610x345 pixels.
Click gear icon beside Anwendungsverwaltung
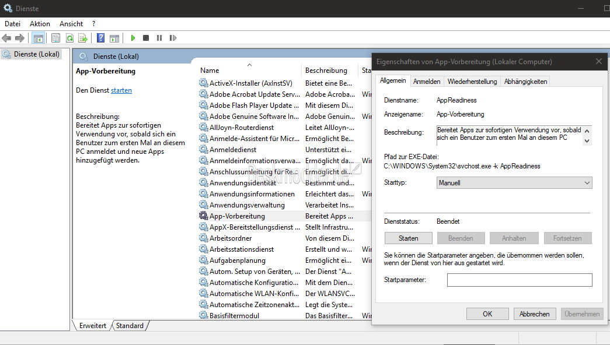203,205
